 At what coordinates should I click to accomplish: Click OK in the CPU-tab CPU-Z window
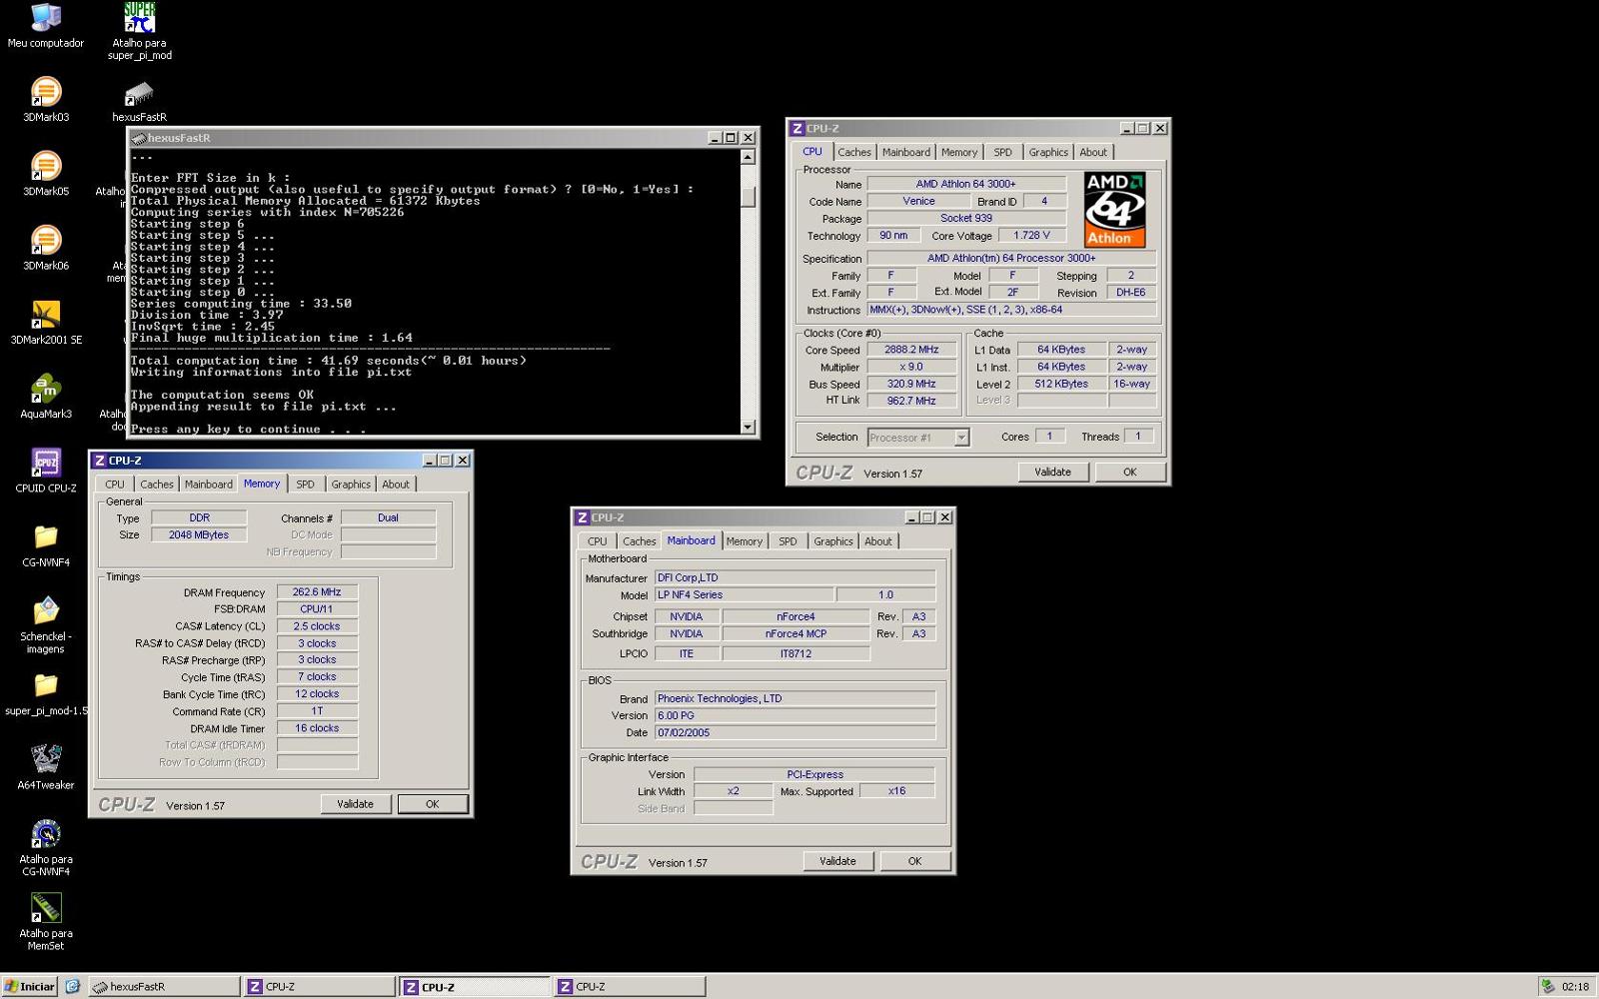(x=1129, y=472)
